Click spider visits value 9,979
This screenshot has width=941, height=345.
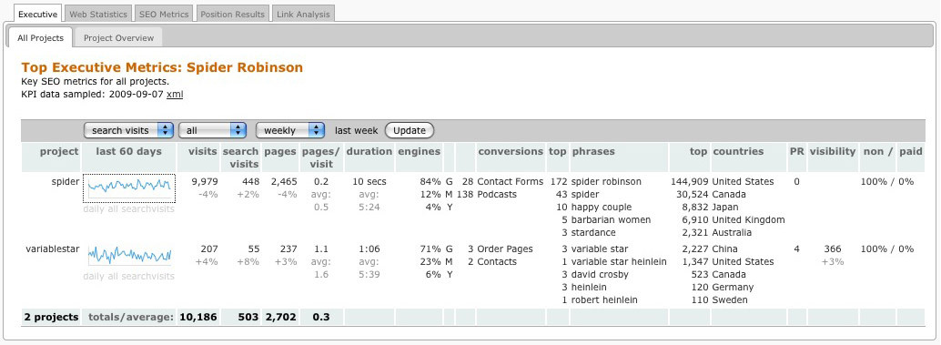[x=204, y=181]
